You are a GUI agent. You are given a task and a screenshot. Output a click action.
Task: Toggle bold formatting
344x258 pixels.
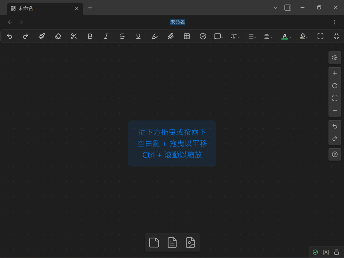coord(90,36)
